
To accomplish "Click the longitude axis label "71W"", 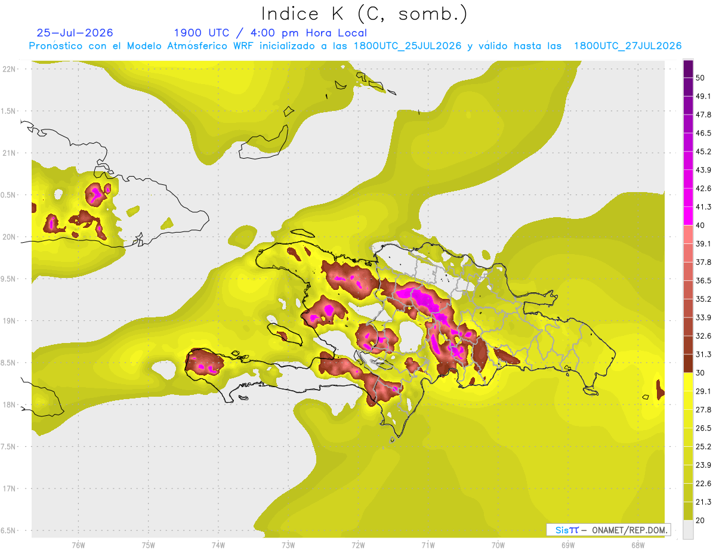I will click(x=428, y=545).
